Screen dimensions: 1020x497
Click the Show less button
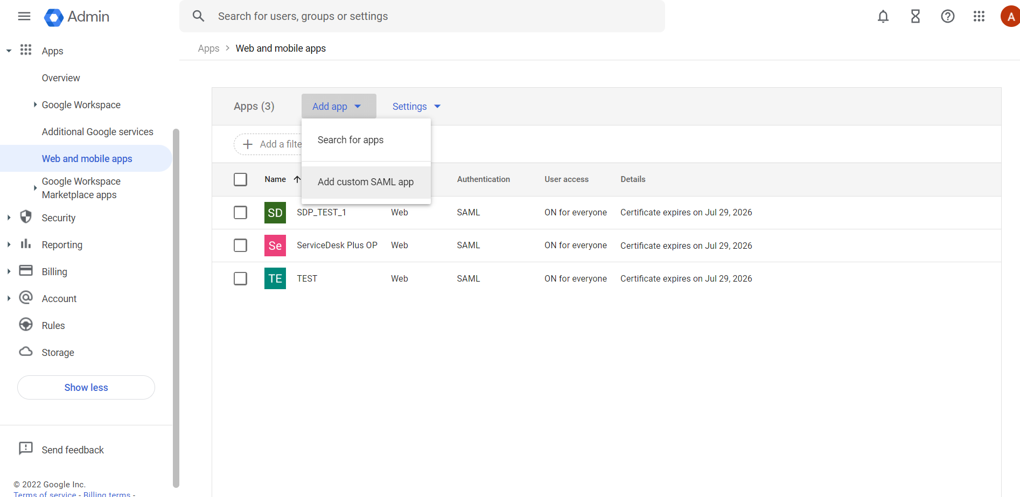[86, 388]
